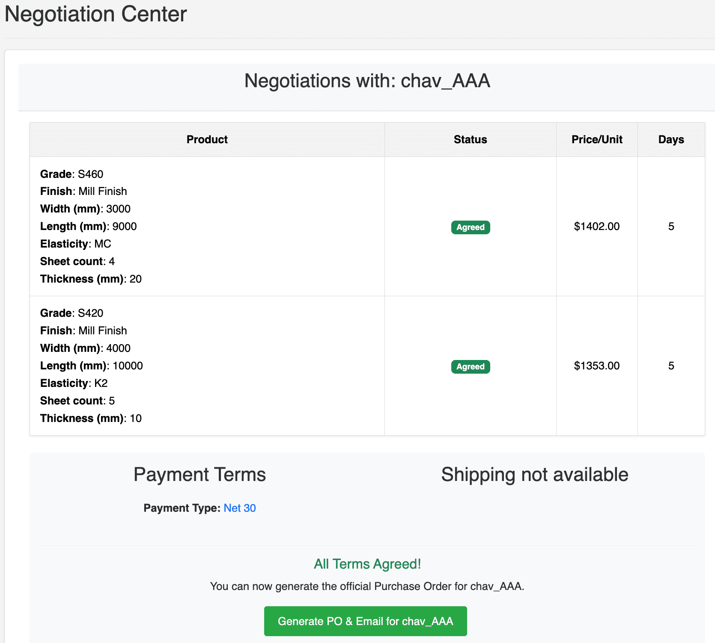Click the $1353.00 price value

pos(596,366)
